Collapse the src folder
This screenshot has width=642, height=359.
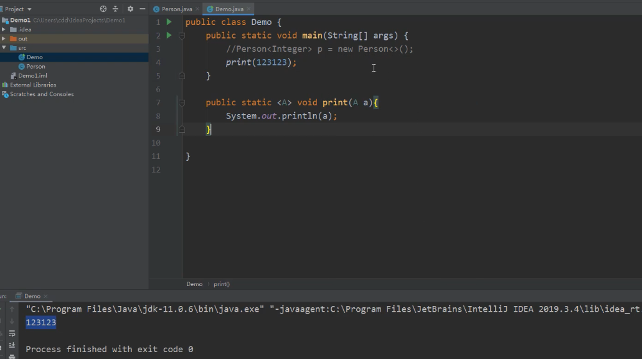4,48
